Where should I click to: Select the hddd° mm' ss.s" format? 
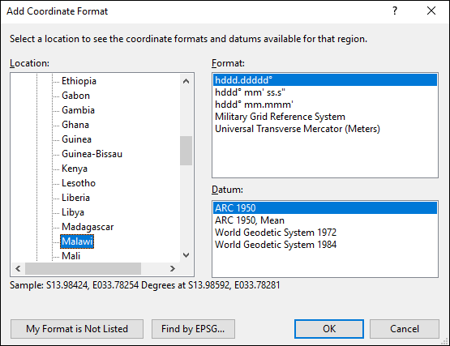[x=325, y=92]
